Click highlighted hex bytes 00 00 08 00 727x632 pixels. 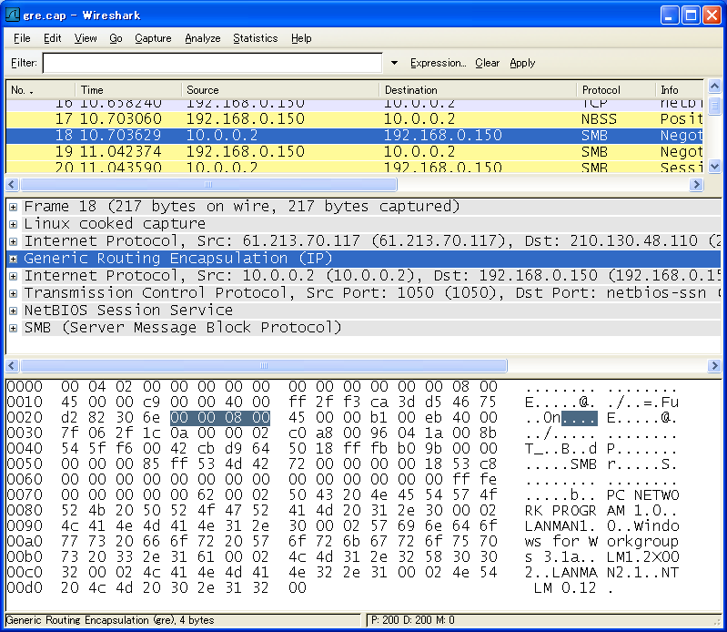pos(220,418)
